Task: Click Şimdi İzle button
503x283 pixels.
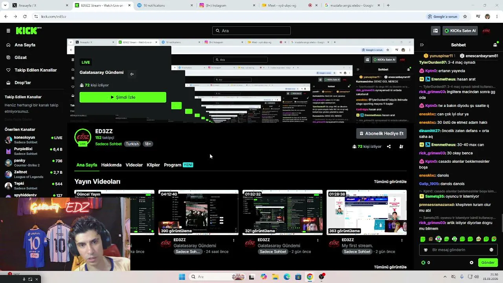Action: 123,97
